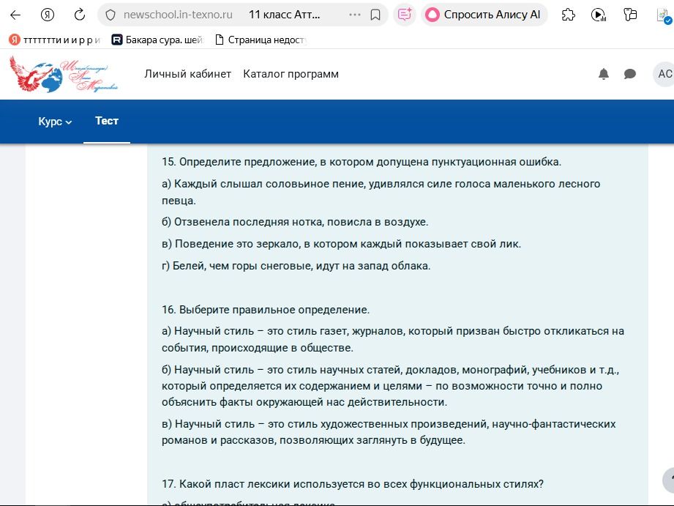This screenshot has width=674, height=506.
Task: Click question 15 heading about пунктуационная ошибка
Action: point(362,163)
